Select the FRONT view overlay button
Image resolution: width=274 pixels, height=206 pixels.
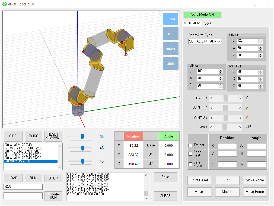click(x=170, y=49)
